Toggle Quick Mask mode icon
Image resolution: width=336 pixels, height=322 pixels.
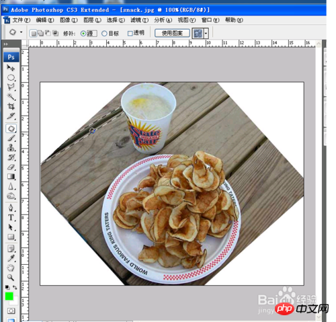coord(11,311)
